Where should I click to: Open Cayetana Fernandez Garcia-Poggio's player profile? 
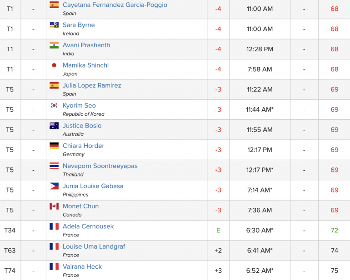click(x=115, y=5)
